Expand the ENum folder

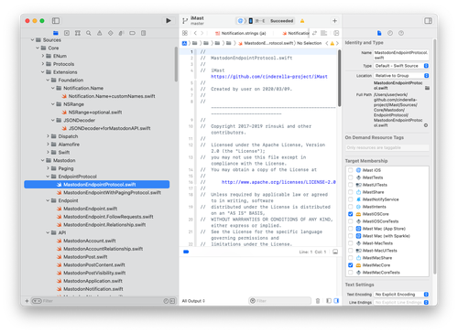(43, 56)
